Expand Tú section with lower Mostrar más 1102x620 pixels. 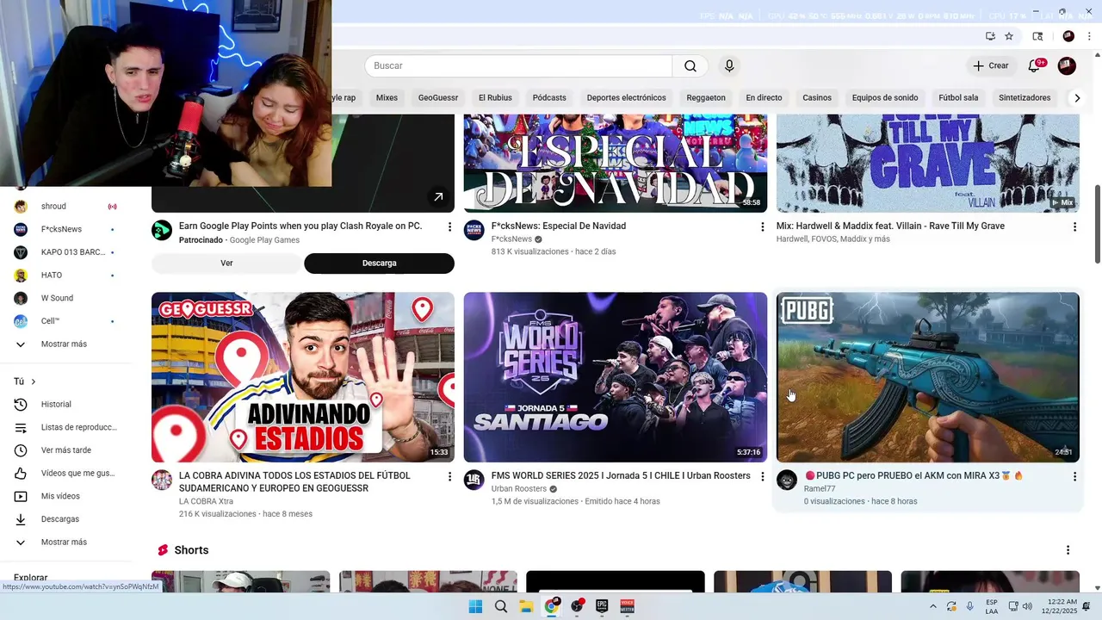click(65, 542)
